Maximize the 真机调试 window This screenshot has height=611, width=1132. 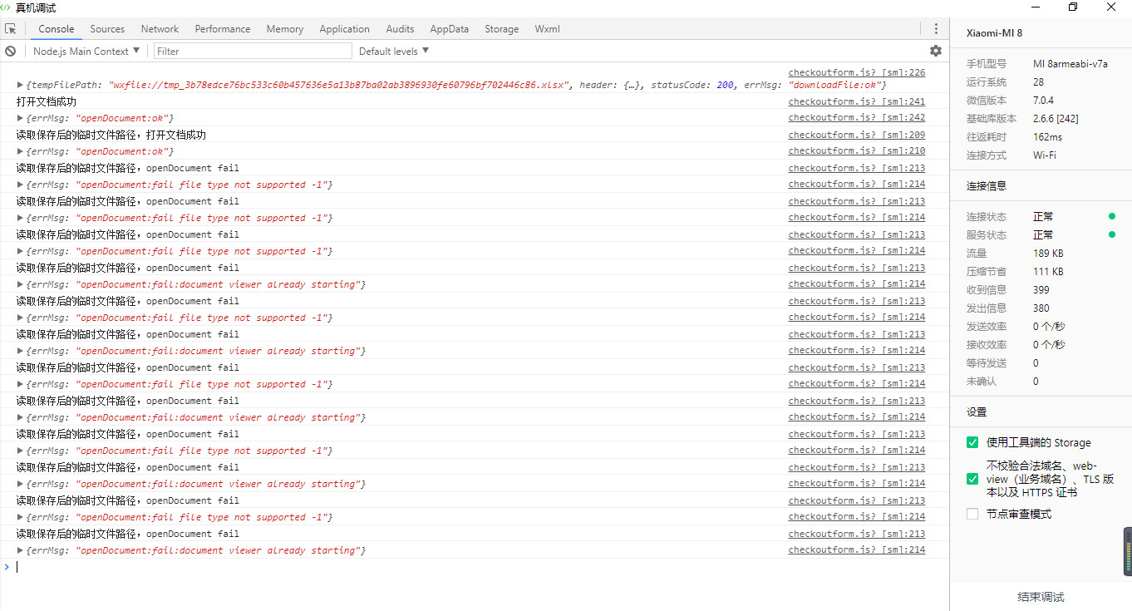tap(1073, 7)
